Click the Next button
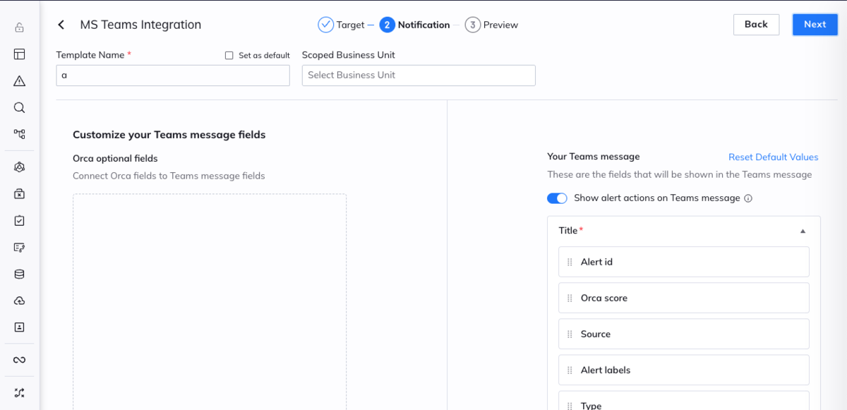The height and width of the screenshot is (410, 847). point(815,24)
